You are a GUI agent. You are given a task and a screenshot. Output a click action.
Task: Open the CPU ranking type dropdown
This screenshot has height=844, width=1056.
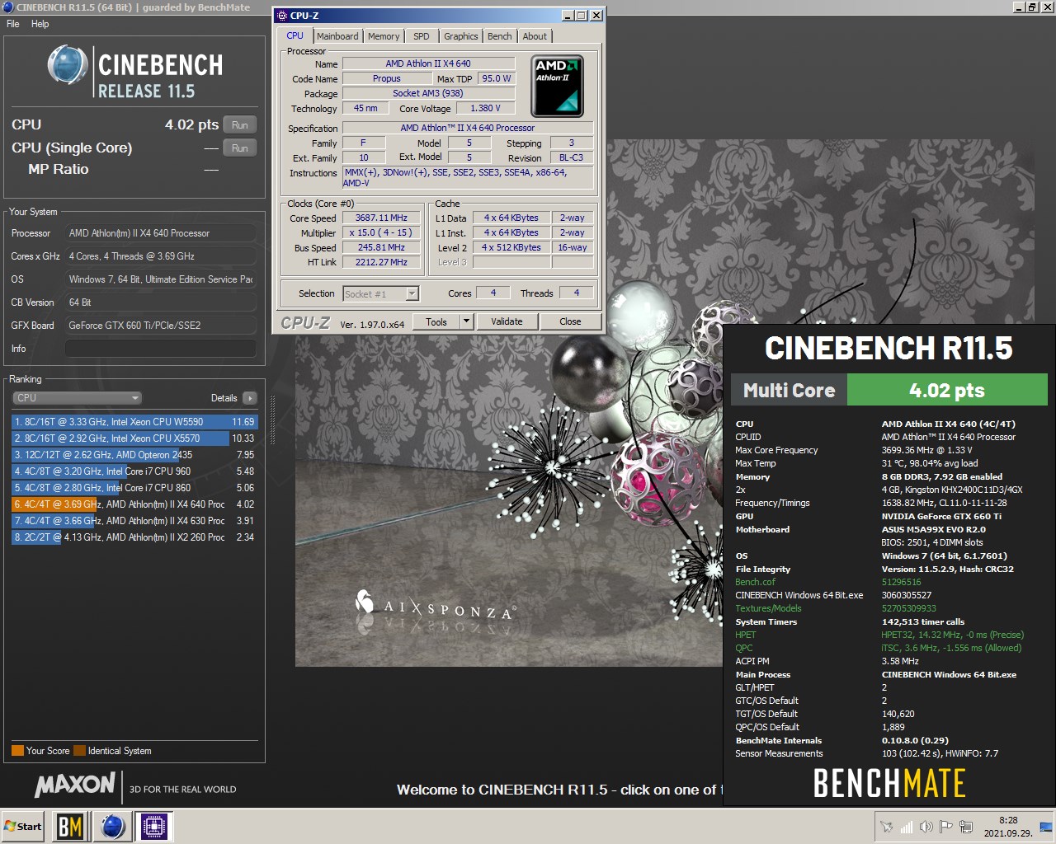coord(78,398)
